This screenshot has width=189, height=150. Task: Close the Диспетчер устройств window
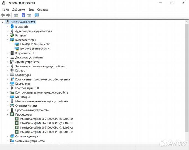pyautogui.click(x=183, y=3)
